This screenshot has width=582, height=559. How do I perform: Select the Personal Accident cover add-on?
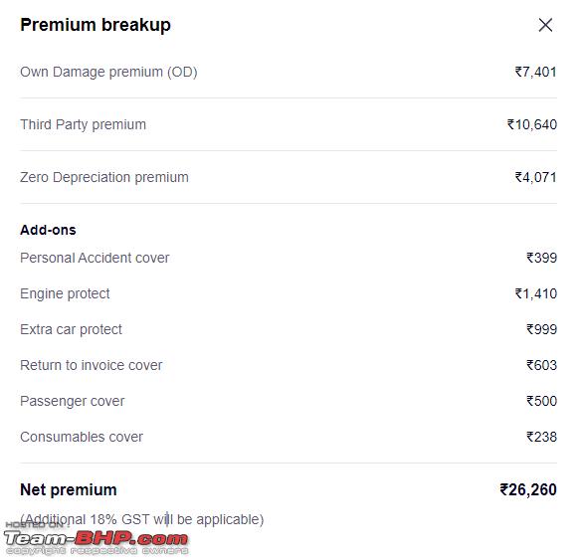(95, 258)
